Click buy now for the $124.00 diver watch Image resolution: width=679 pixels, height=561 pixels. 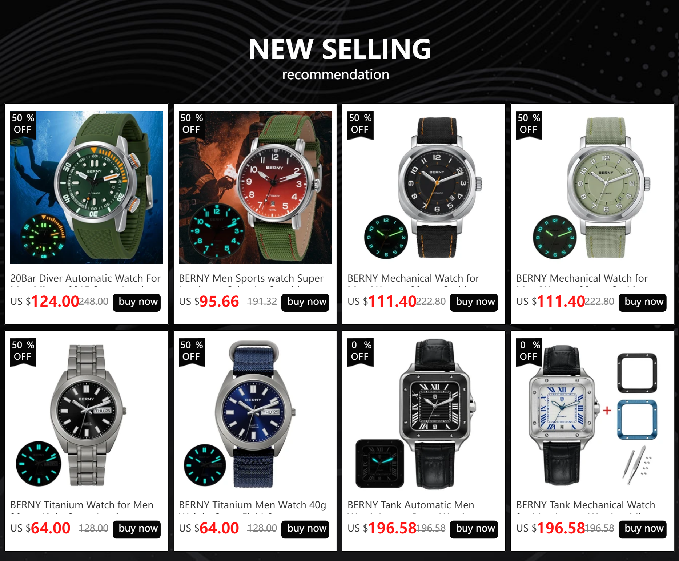pyautogui.click(x=137, y=302)
